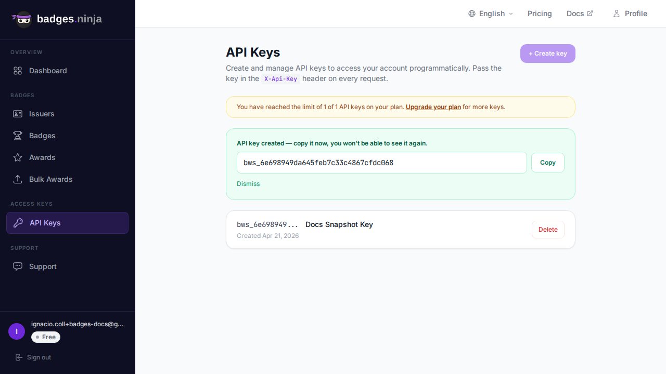
Task: Click the Issuers ID card icon
Action: (x=18, y=114)
